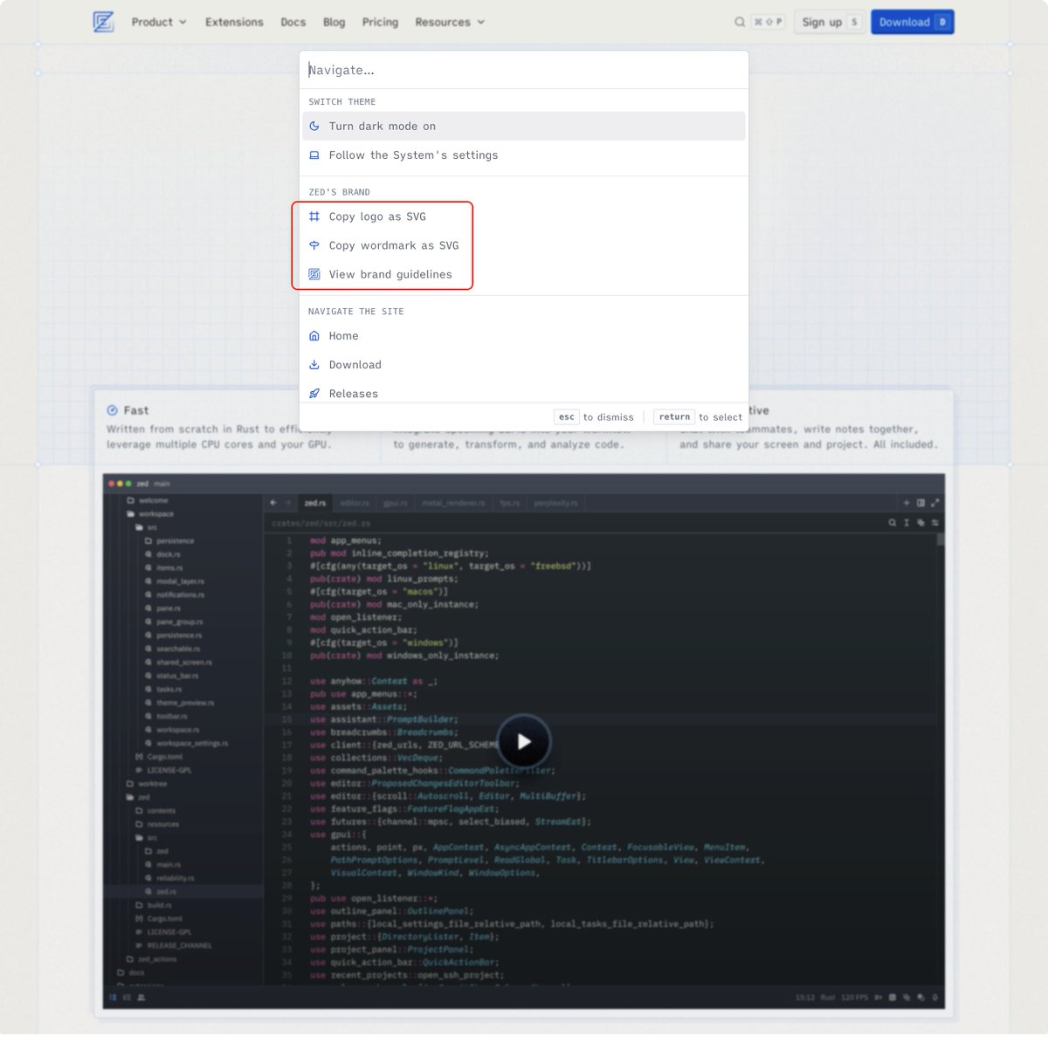Focus the Navigate... search field
1048x1038 pixels.
[x=524, y=70]
